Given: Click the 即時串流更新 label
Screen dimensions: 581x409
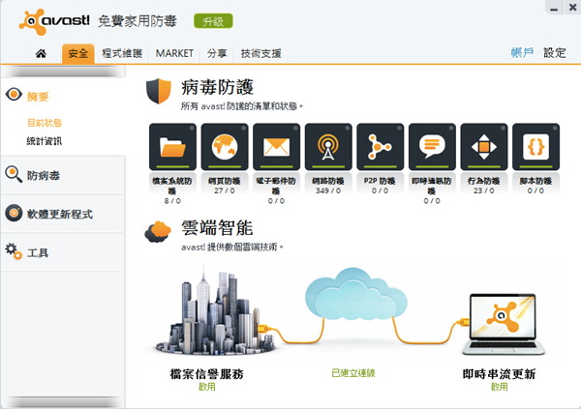Looking at the screenshot, I should click(x=499, y=374).
